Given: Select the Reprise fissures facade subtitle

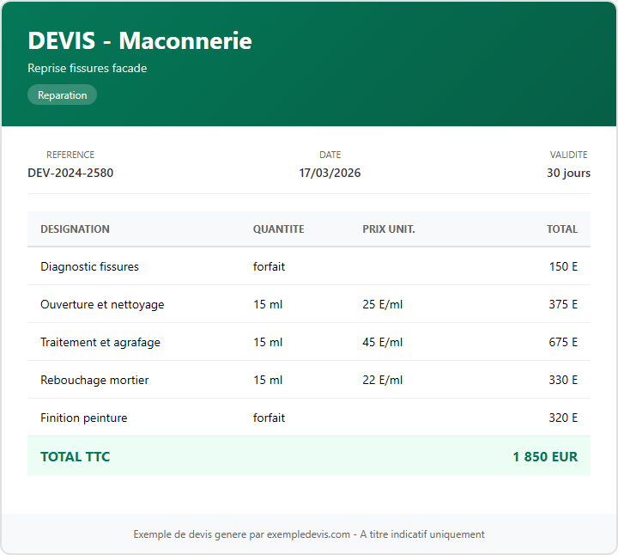Looking at the screenshot, I should coord(88,68).
